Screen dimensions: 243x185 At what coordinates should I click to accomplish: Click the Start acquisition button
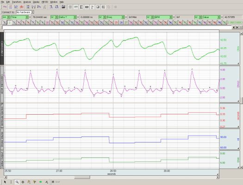[x=56, y=182]
